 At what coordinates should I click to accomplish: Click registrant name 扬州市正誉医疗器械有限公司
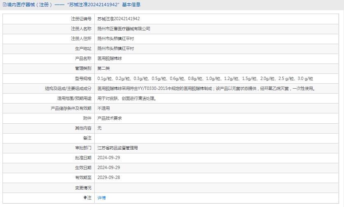point(124,29)
